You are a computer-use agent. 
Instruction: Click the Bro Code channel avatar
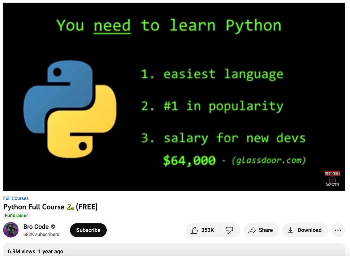tap(11, 230)
